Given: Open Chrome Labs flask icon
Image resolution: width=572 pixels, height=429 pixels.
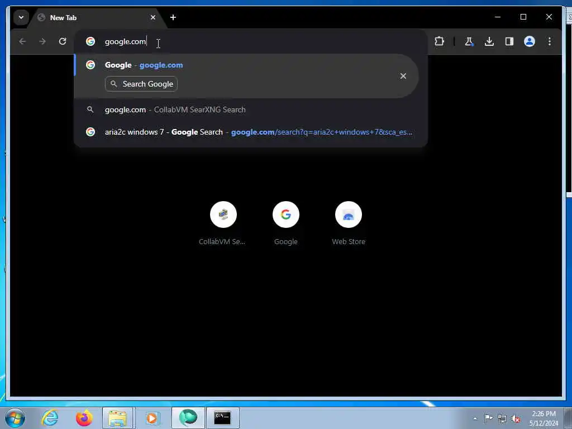Looking at the screenshot, I should tap(469, 41).
